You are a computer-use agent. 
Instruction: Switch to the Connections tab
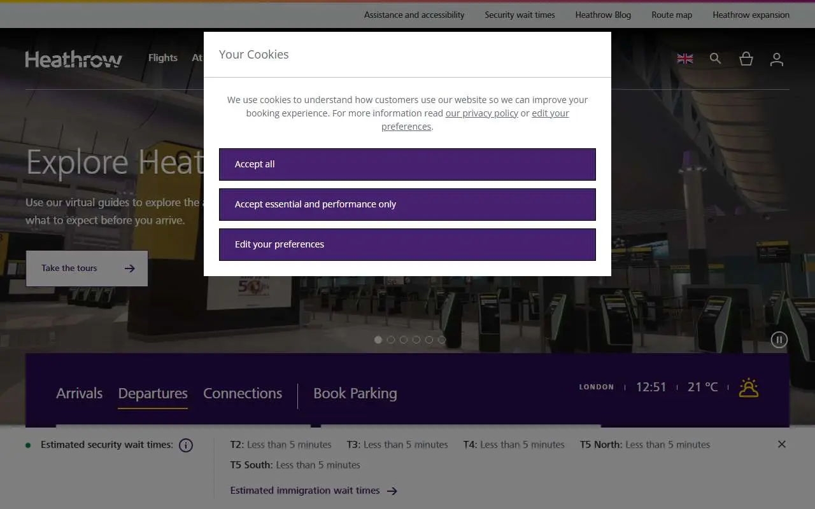(243, 393)
